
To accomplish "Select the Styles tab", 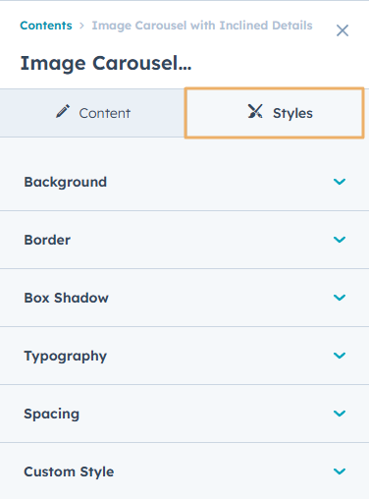I will click(274, 113).
